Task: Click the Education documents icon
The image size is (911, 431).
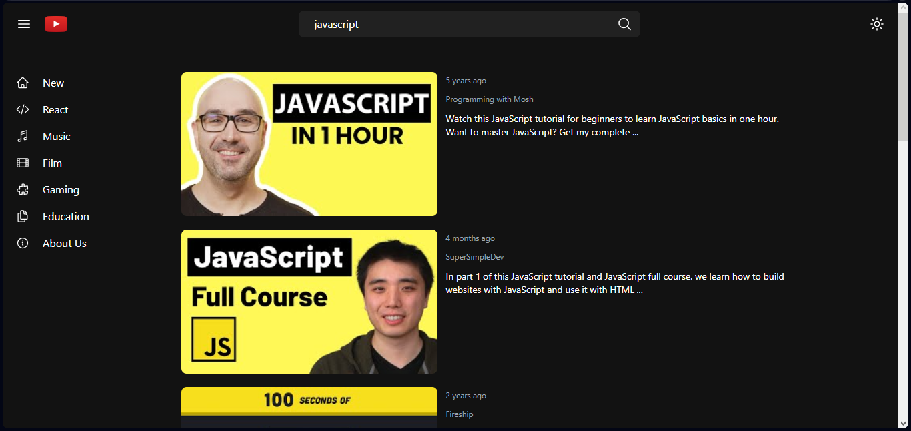Action: coord(23,216)
